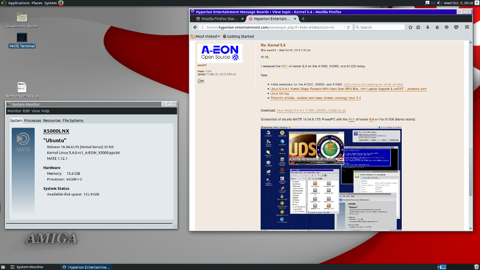Screen dimensions: 480x270
Task: Close the Hyperion Entertainment tab
Action: pos(295,19)
